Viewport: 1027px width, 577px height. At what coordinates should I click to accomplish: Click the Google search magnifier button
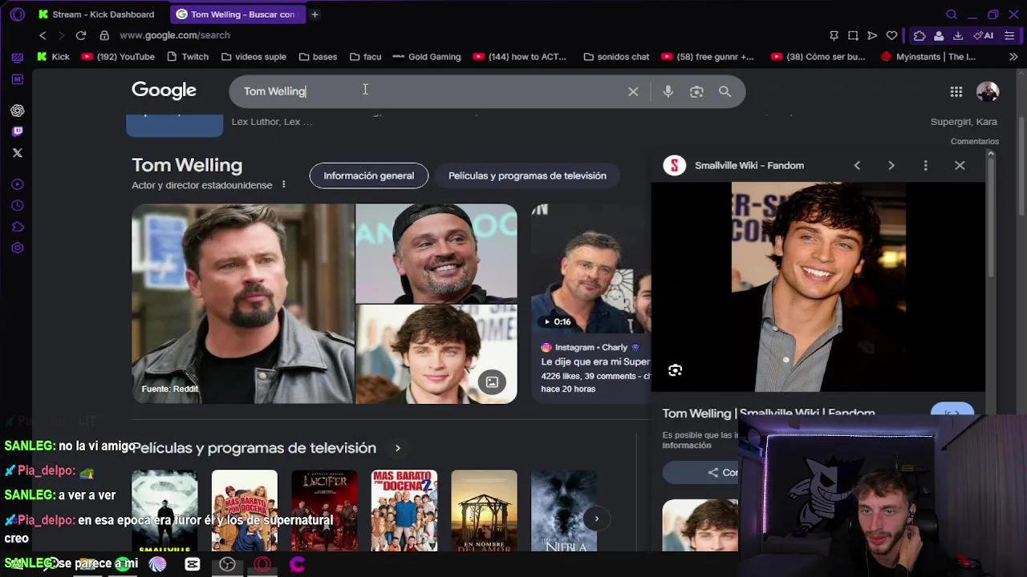pyautogui.click(x=725, y=91)
